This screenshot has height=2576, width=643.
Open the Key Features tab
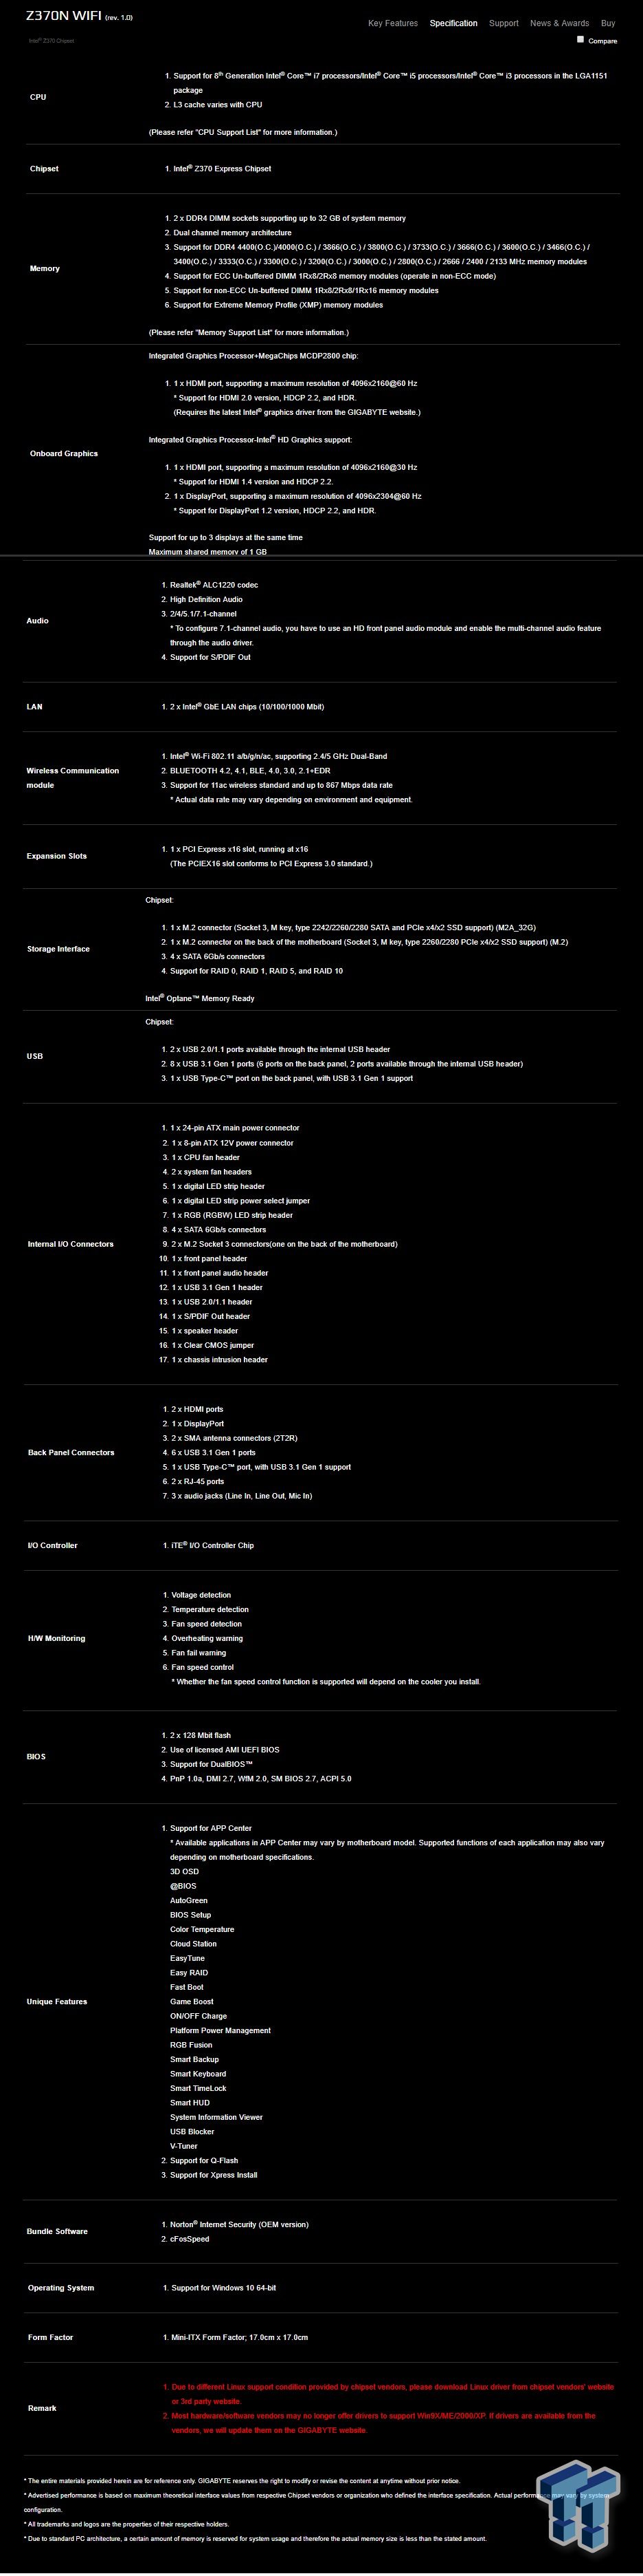tap(392, 23)
